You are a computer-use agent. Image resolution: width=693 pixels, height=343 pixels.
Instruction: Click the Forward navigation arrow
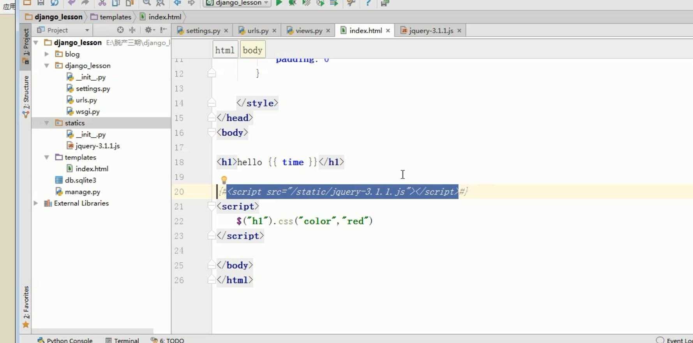[x=191, y=2]
